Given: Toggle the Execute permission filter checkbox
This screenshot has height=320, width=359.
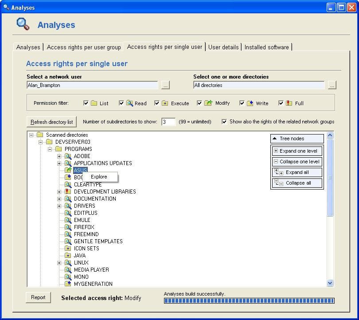Looking at the screenshot, I should coord(157,103).
